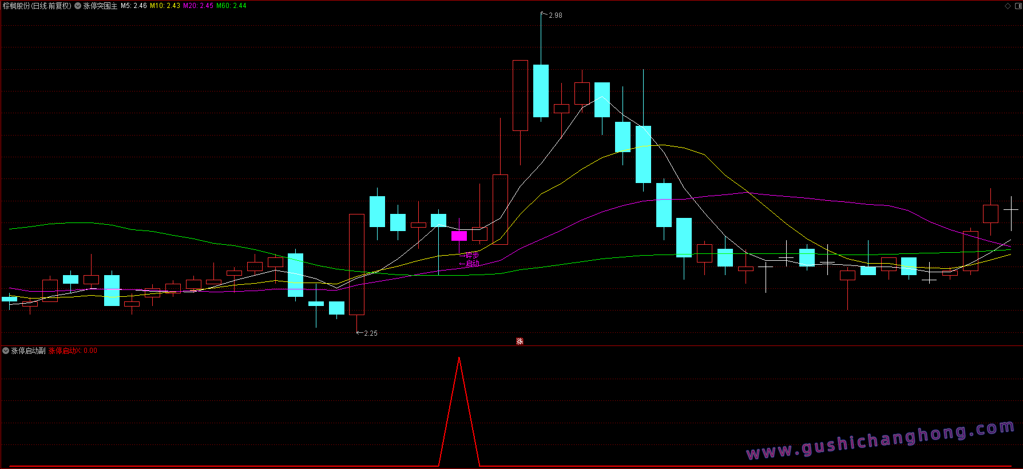Click the magenta 启动 signal text on chart
Image resolution: width=1023 pixels, height=469 pixels.
click(472, 264)
